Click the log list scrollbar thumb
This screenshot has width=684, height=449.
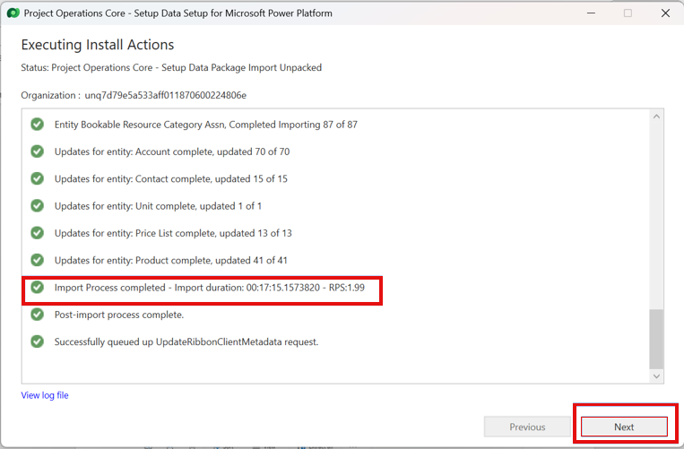656,339
